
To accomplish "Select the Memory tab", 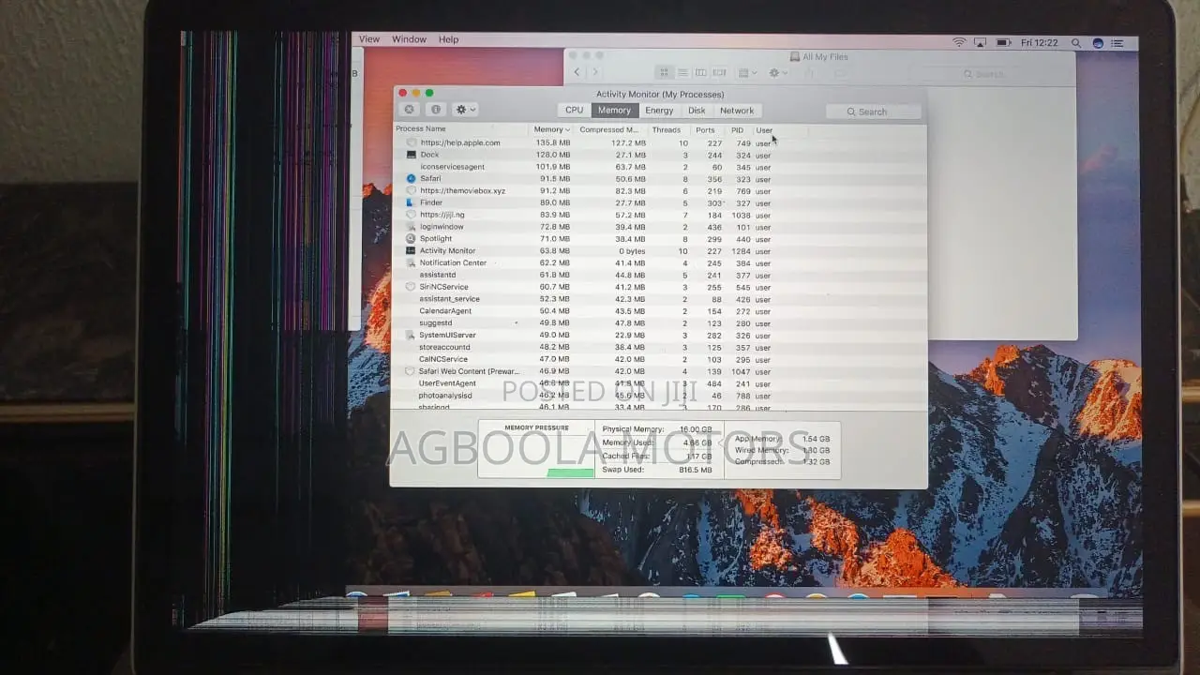I will click(x=614, y=111).
